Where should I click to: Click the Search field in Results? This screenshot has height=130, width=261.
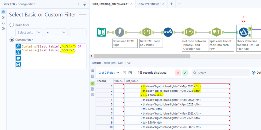[x=221, y=73]
